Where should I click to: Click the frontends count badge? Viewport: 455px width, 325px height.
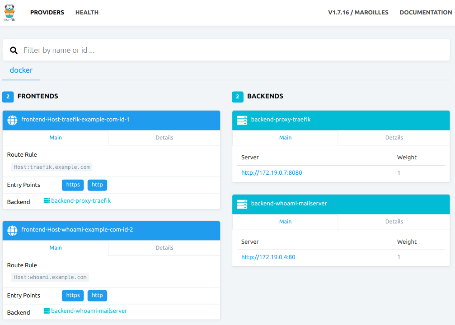(8, 97)
